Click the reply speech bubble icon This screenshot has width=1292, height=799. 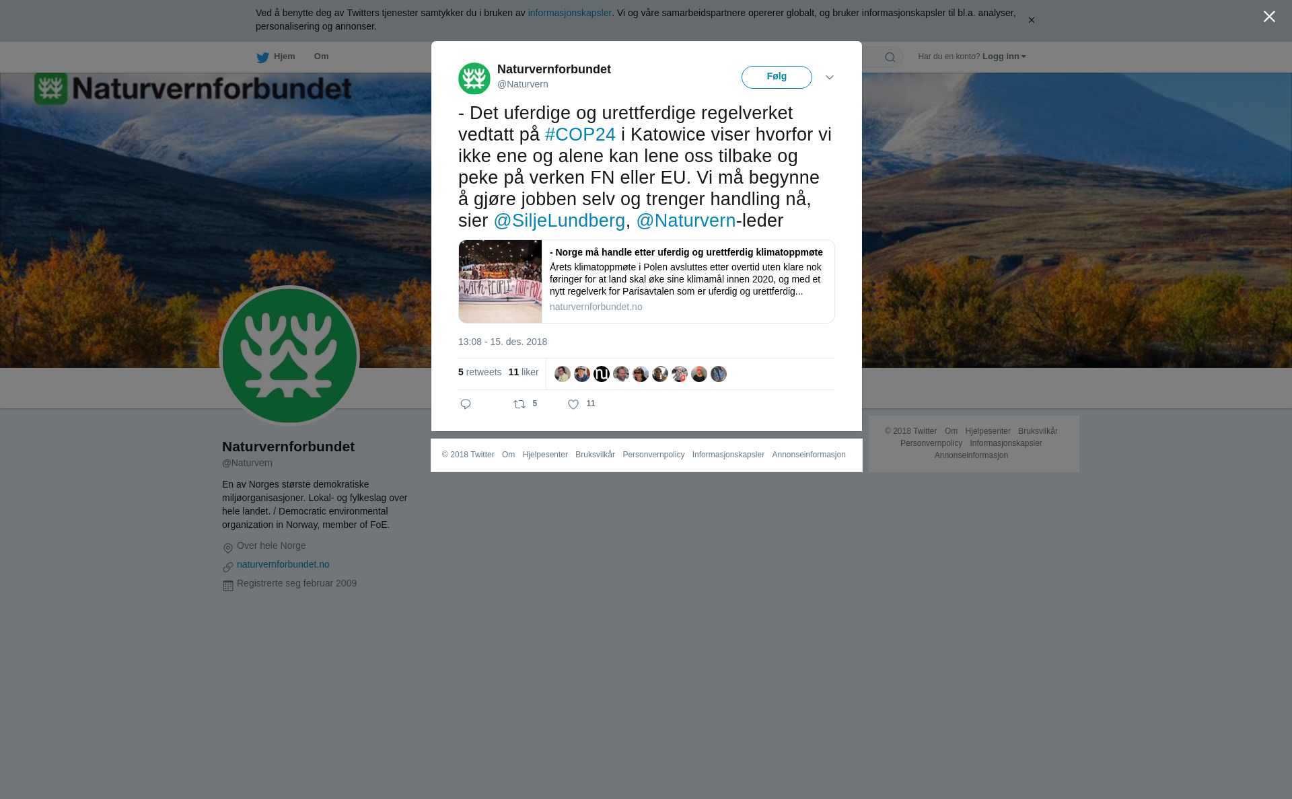click(x=466, y=404)
